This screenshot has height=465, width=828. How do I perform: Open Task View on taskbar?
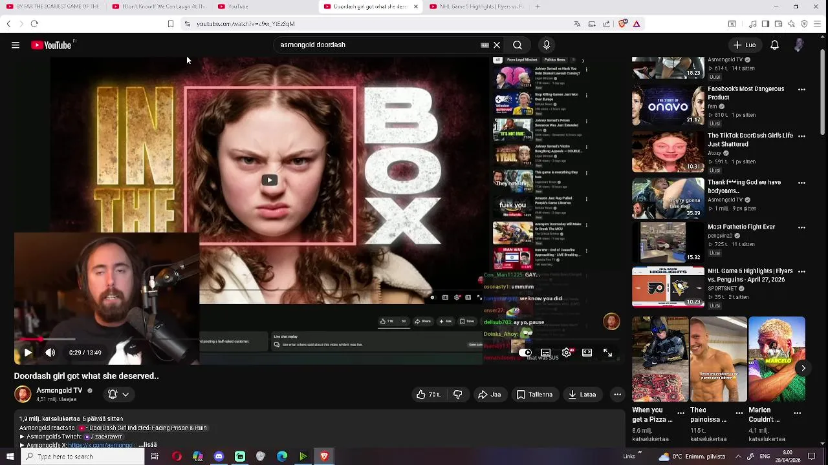coord(155,457)
